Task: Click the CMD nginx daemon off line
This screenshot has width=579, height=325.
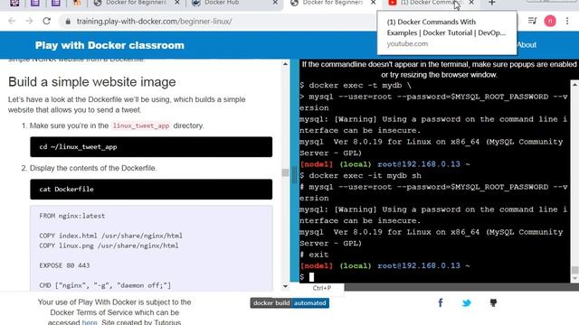Action: pyautogui.click(x=105, y=285)
